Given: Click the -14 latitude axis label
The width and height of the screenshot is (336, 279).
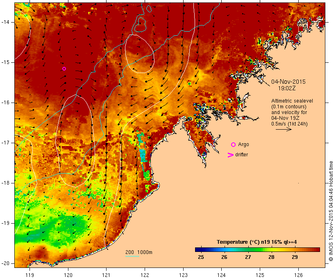Looking at the screenshot, I should click(5, 22).
